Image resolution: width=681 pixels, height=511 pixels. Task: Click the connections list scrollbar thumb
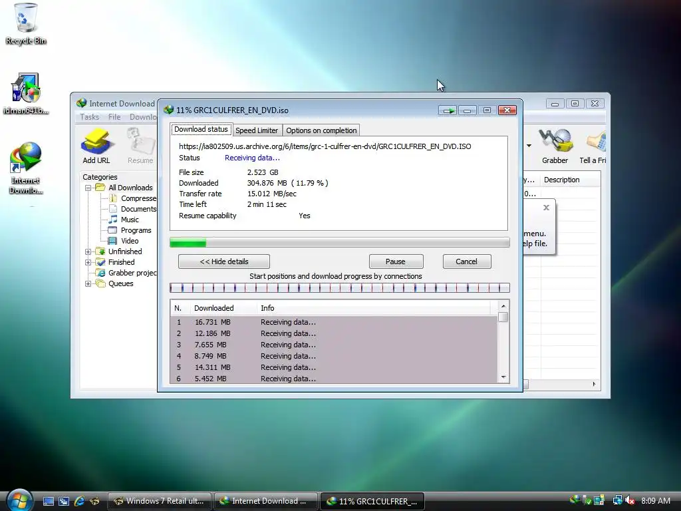tap(503, 317)
